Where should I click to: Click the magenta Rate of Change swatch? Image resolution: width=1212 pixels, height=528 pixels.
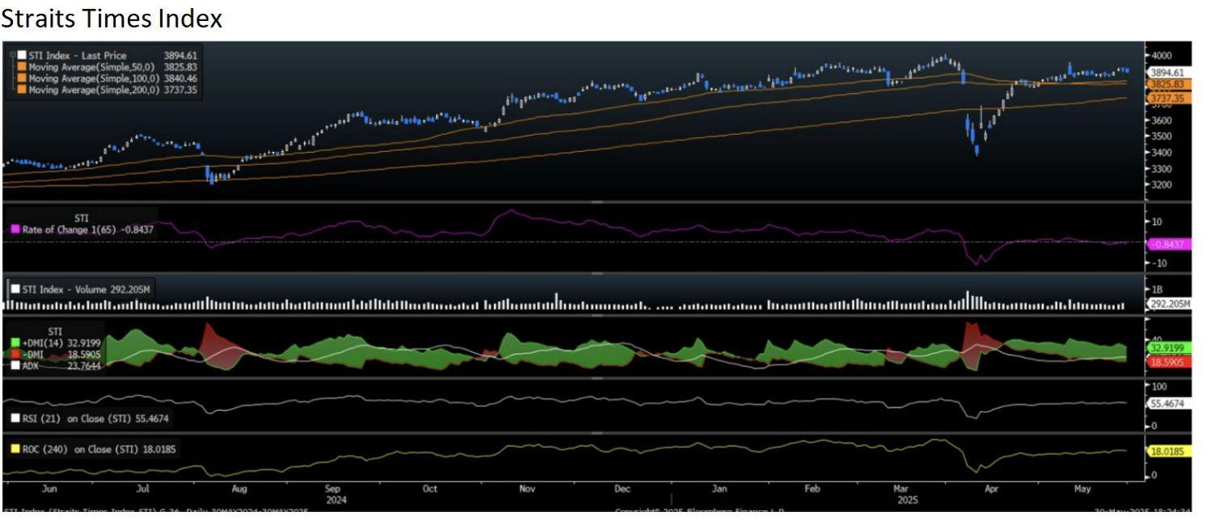click(x=14, y=230)
